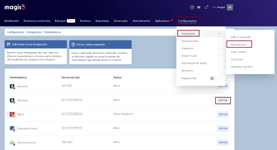Choose Marketplaces submenu item
Image resolution: width=277 pixels, height=150 pixels.
point(239,44)
